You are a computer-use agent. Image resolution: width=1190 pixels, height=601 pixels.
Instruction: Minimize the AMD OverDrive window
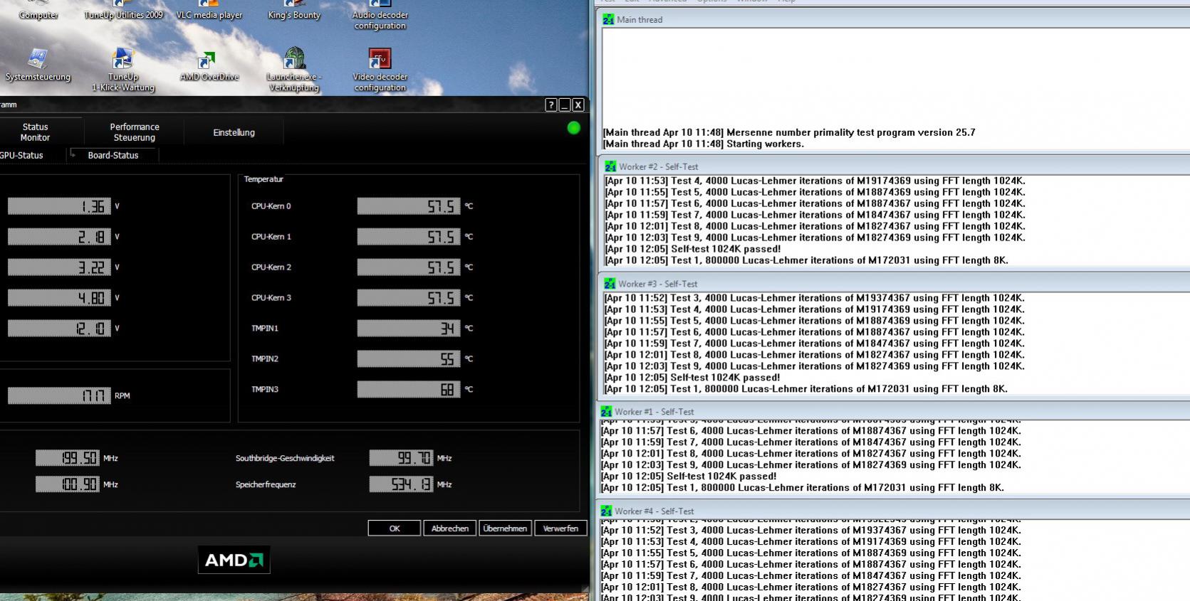tap(564, 105)
